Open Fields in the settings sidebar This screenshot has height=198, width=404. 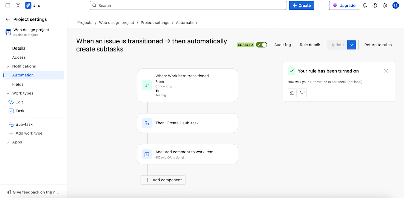tap(18, 84)
